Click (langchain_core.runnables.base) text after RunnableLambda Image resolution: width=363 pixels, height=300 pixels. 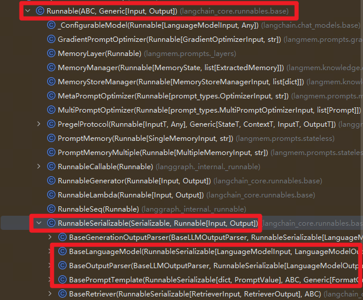click(260, 195)
